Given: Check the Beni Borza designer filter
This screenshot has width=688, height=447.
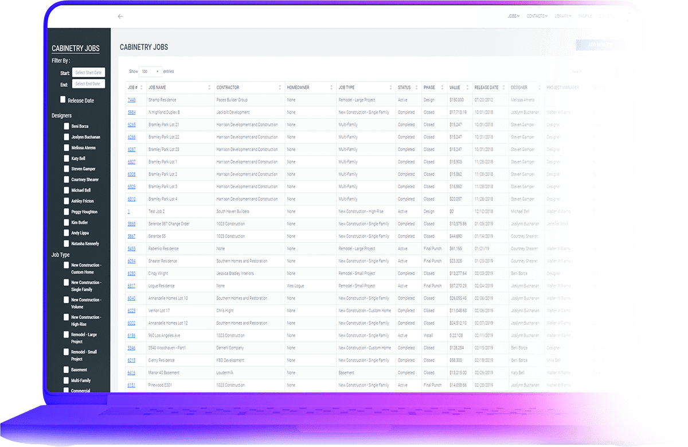Looking at the screenshot, I should click(67, 126).
